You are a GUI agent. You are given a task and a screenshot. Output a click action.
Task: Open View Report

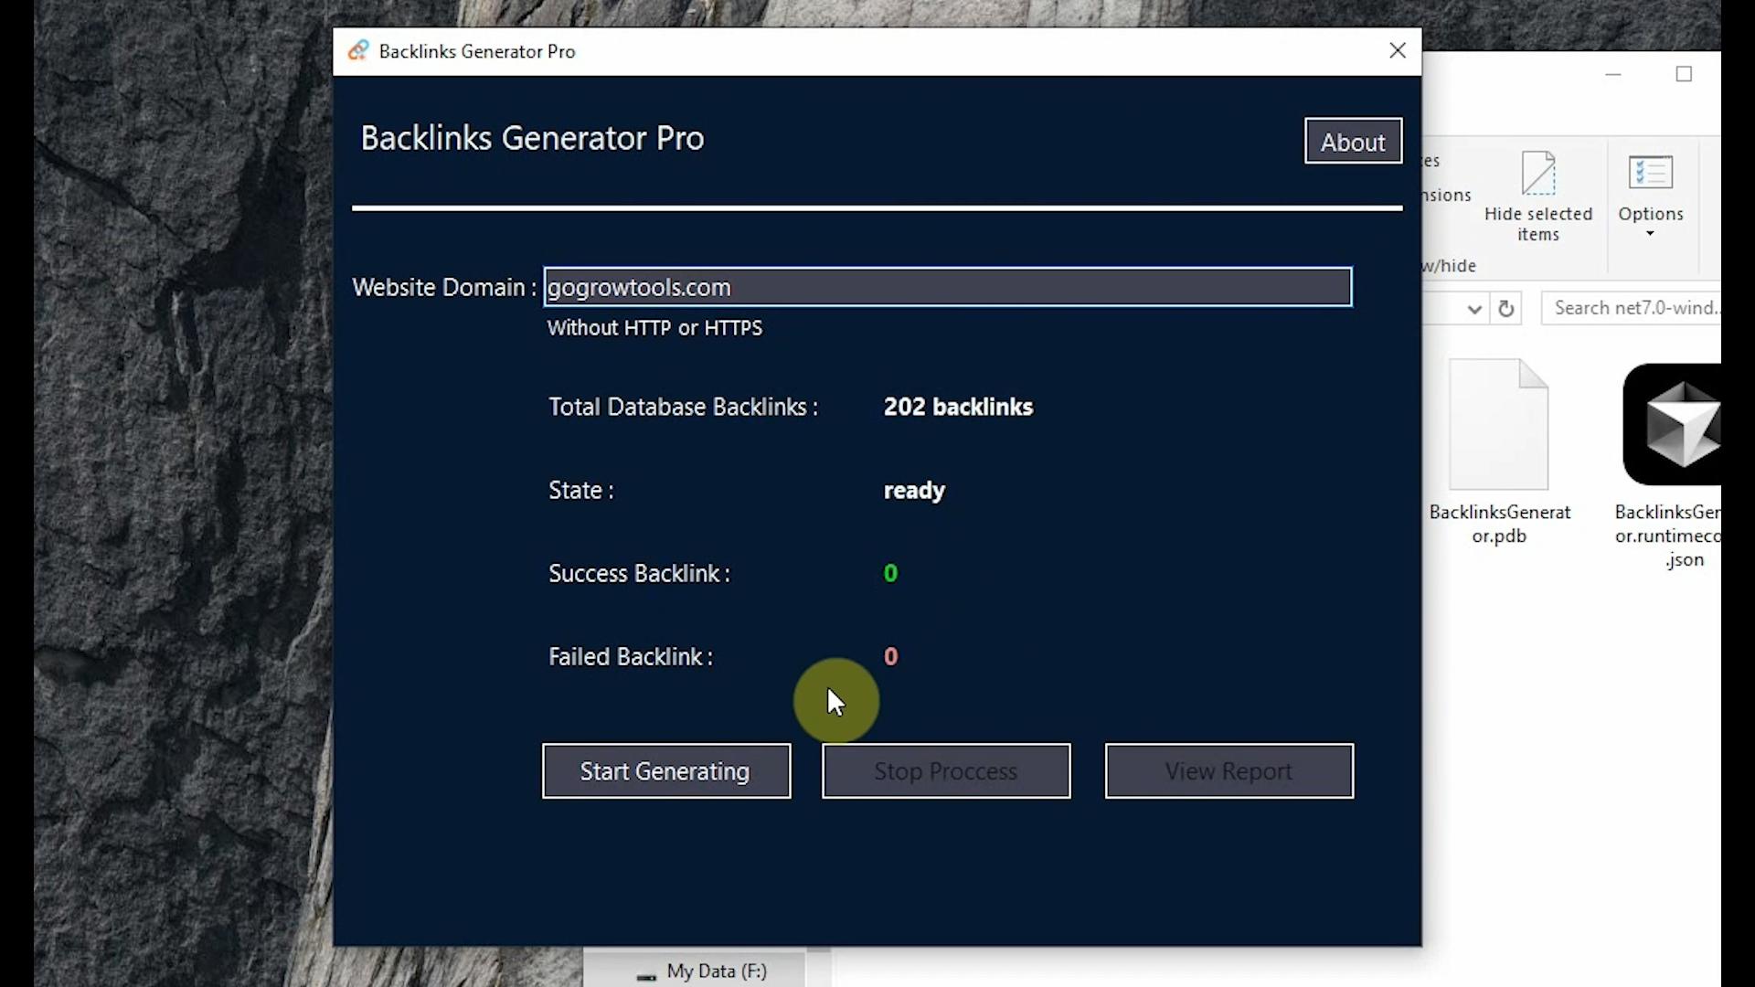click(1228, 771)
